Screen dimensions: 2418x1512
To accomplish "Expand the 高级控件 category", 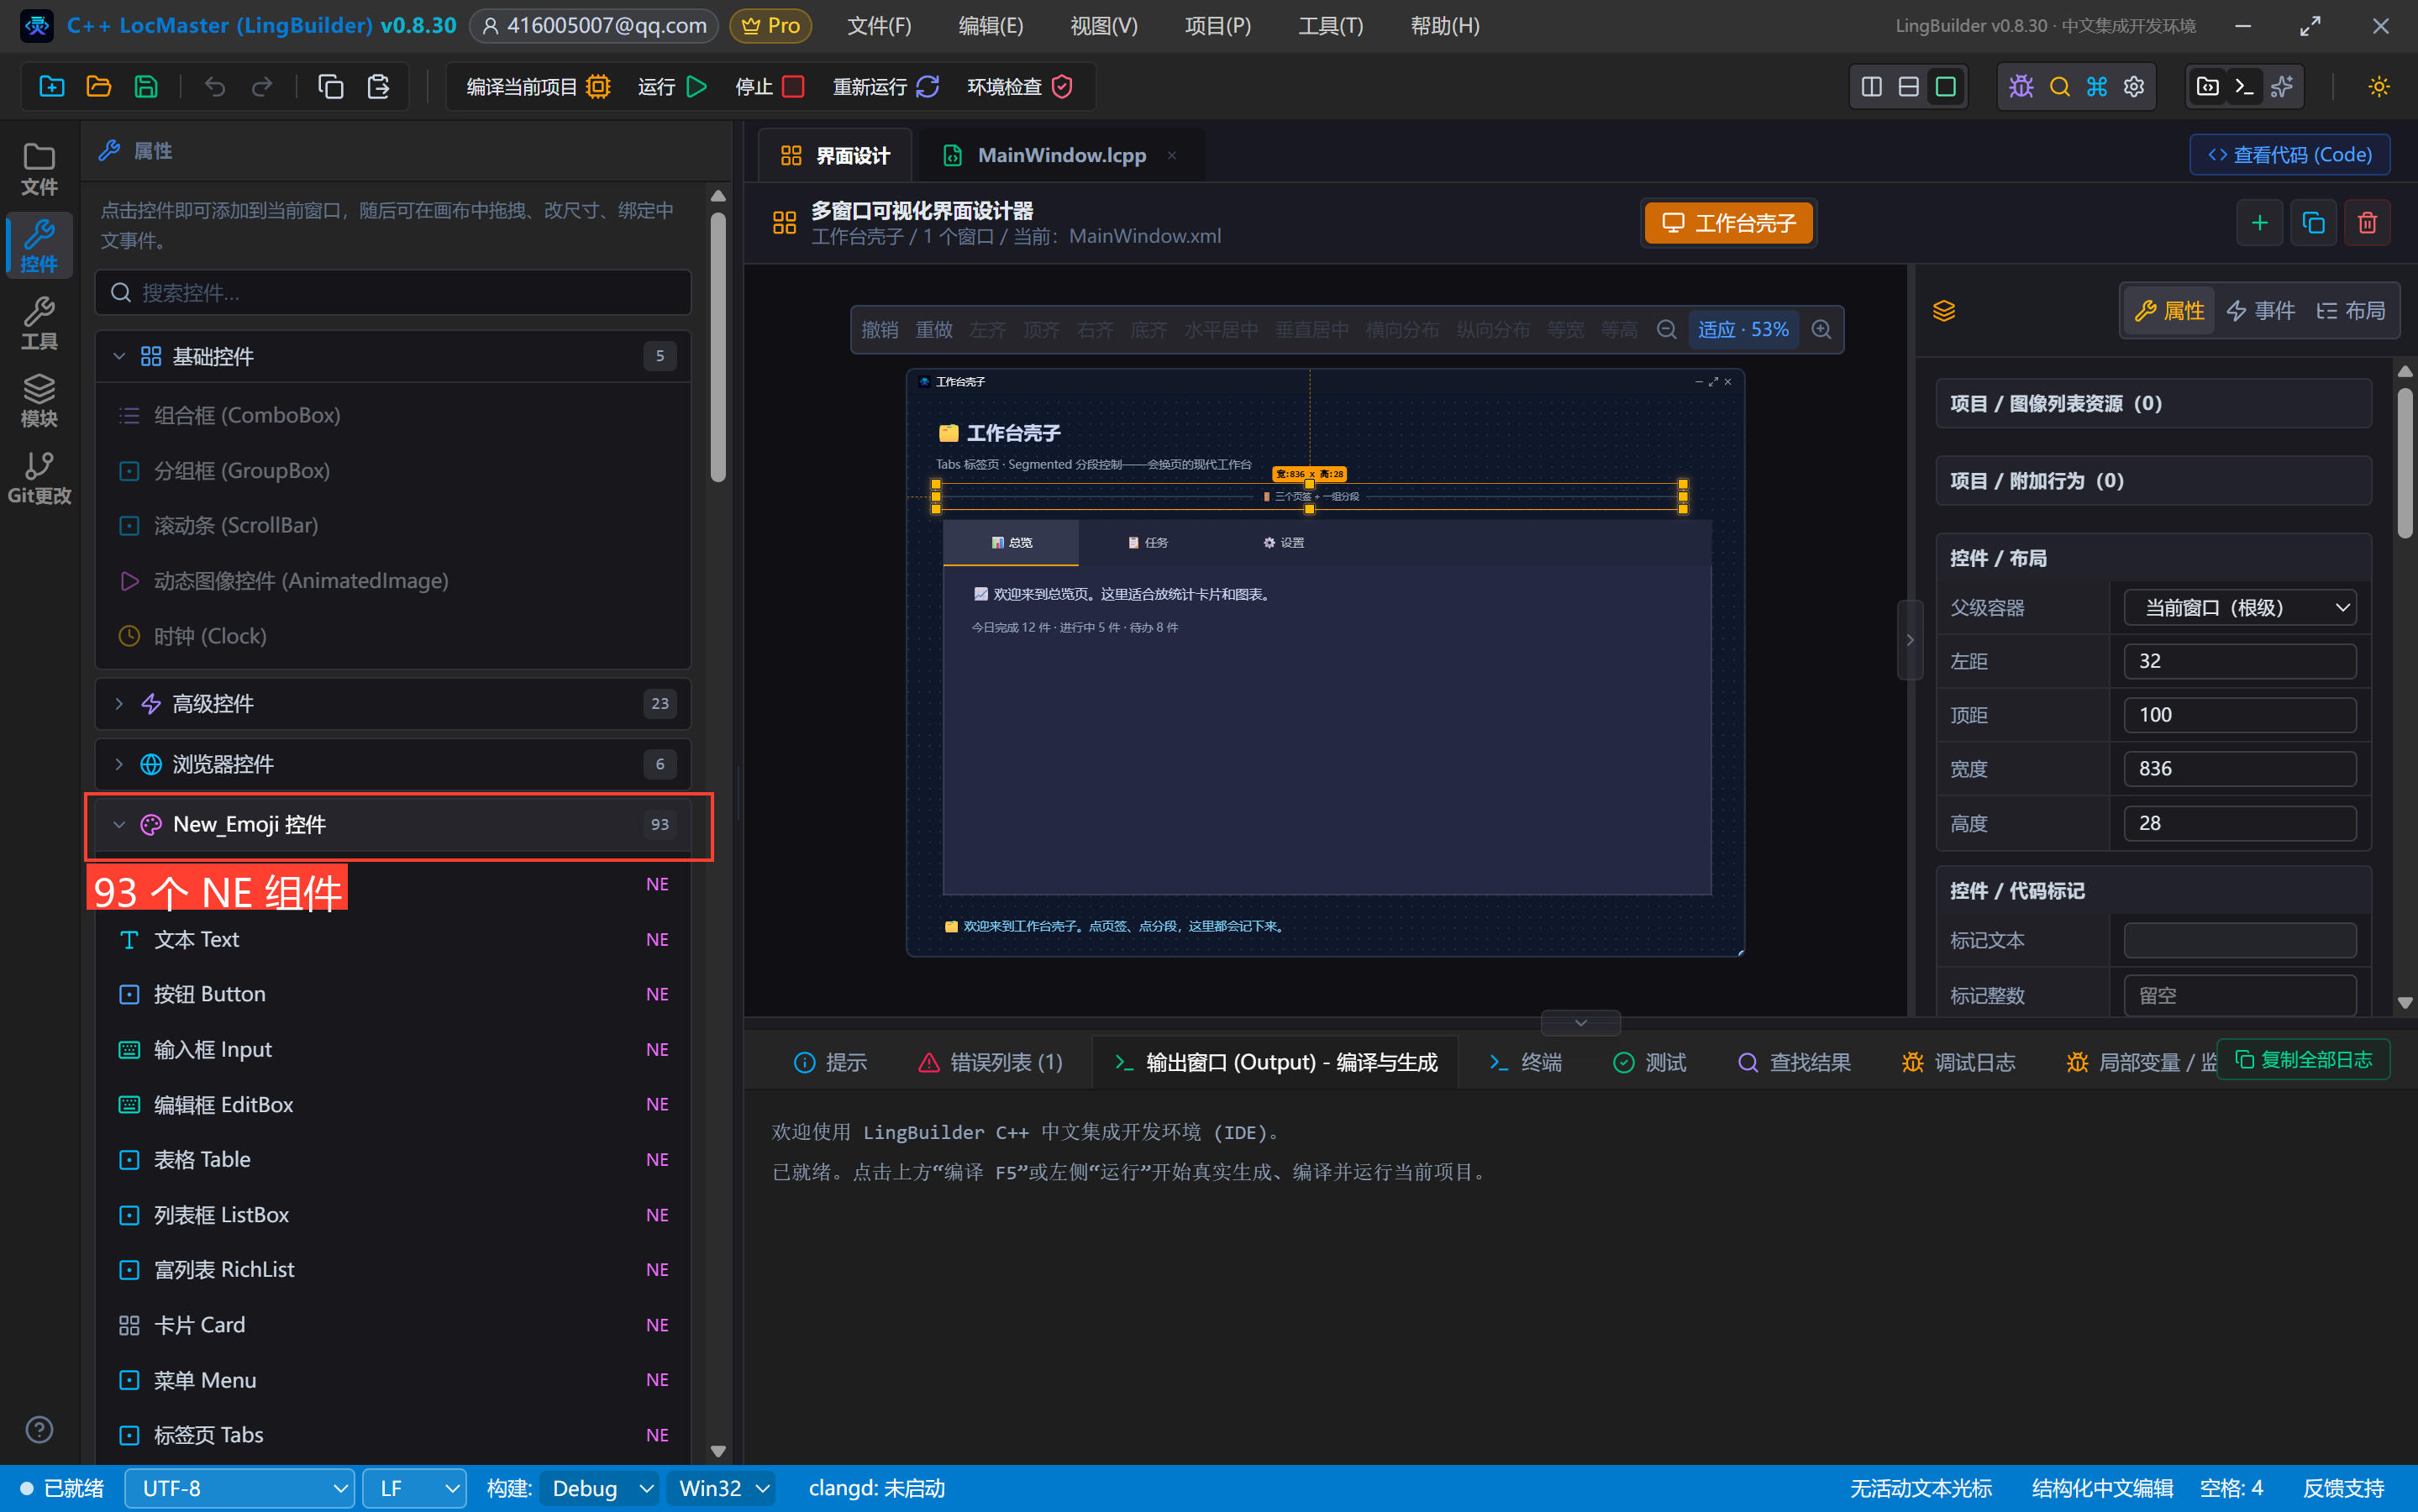I will pos(393,704).
